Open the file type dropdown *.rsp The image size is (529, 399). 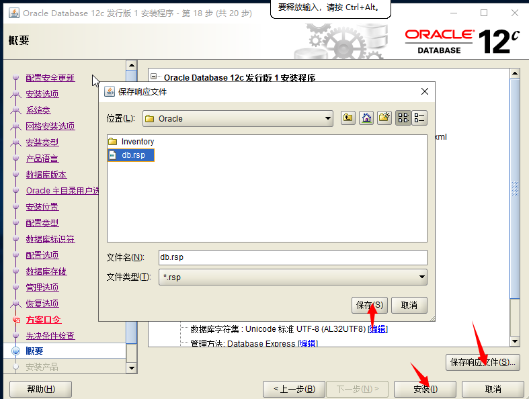pos(293,277)
